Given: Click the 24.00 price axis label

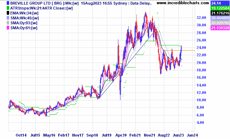Looking at the screenshot, I should [201, 48].
